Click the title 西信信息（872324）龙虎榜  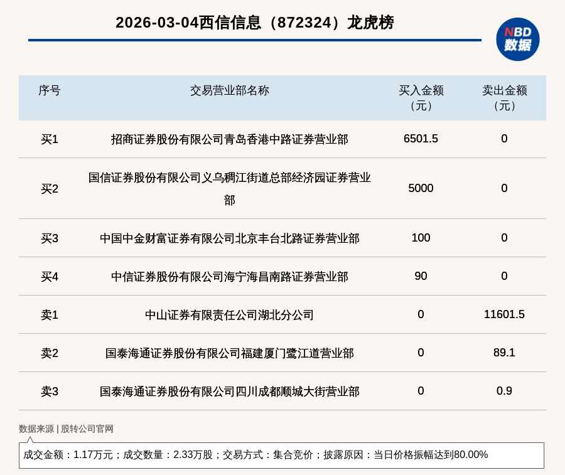(x=254, y=23)
